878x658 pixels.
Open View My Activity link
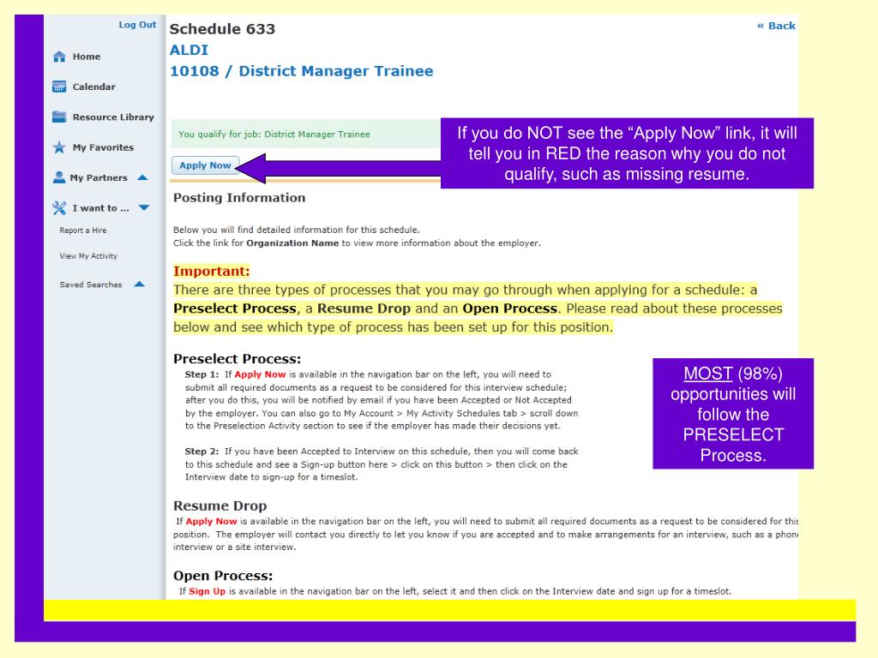[x=88, y=255]
